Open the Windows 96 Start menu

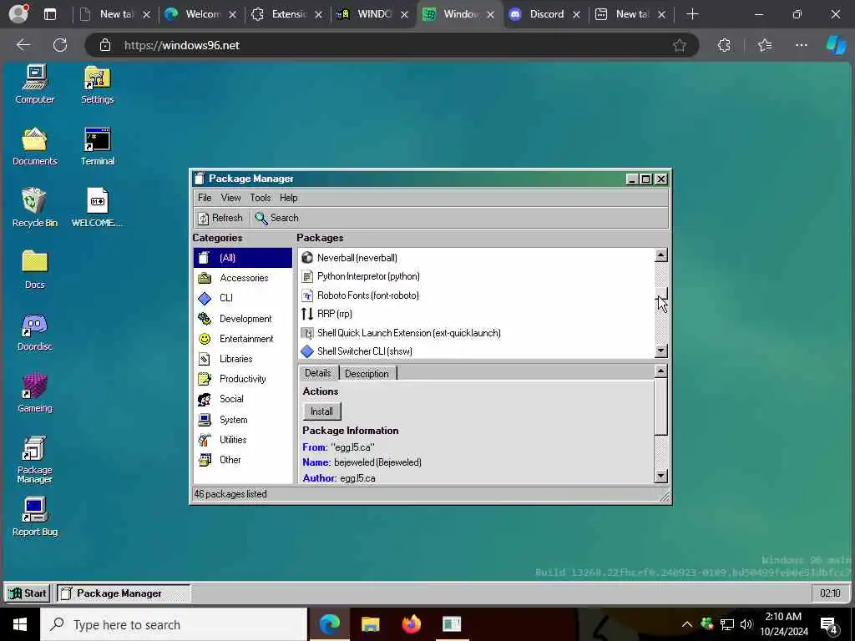[28, 593]
